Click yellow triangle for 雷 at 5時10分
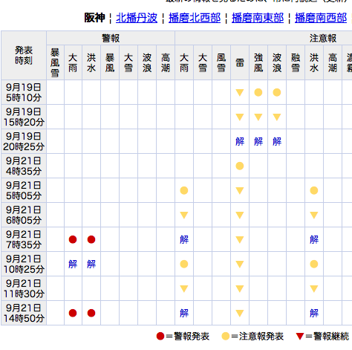This screenshot has width=352, height=350. point(240,93)
